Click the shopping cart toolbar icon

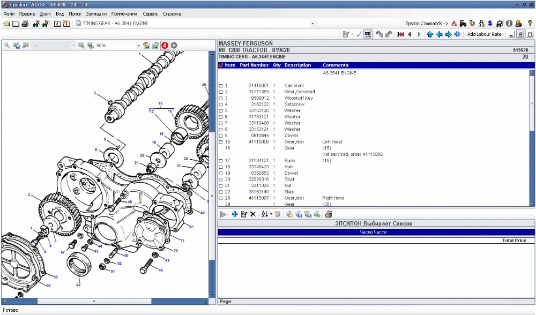(x=368, y=34)
